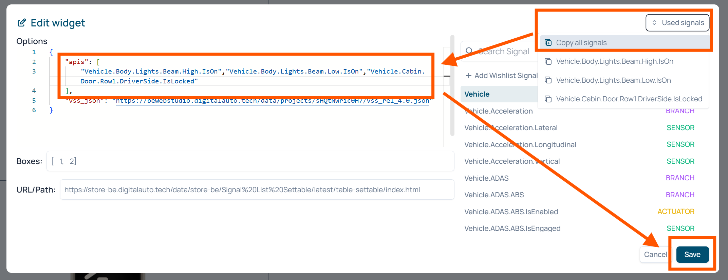Click the Edit widget pencil icon
Viewport: 728px width, 280px height.
[22, 23]
